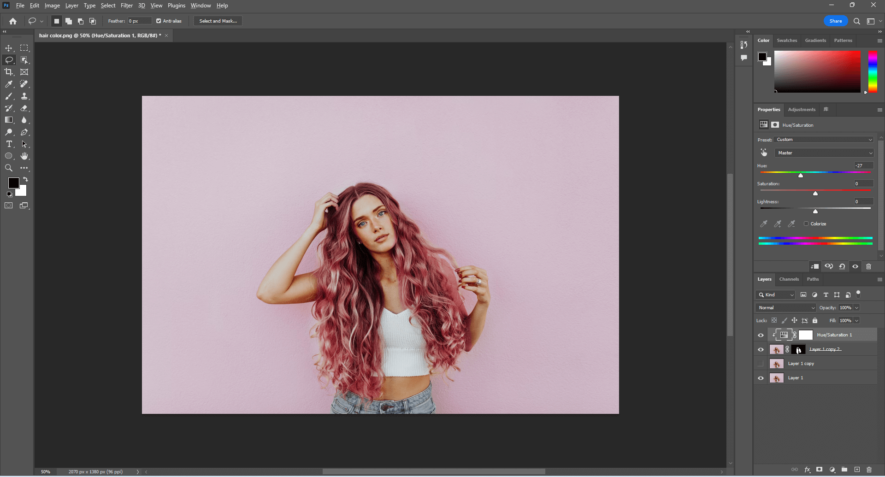Switch to the Channels tab

(x=789, y=279)
